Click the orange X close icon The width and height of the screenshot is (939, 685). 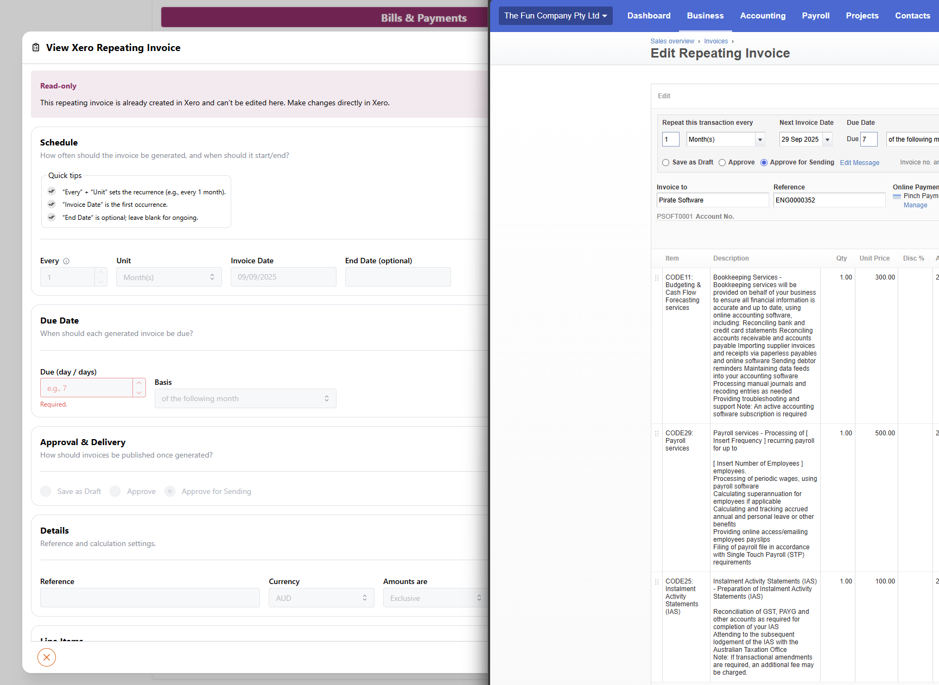pyautogui.click(x=47, y=657)
